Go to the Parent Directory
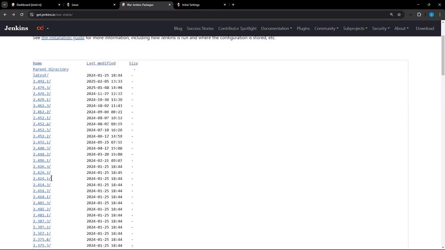 (51, 69)
